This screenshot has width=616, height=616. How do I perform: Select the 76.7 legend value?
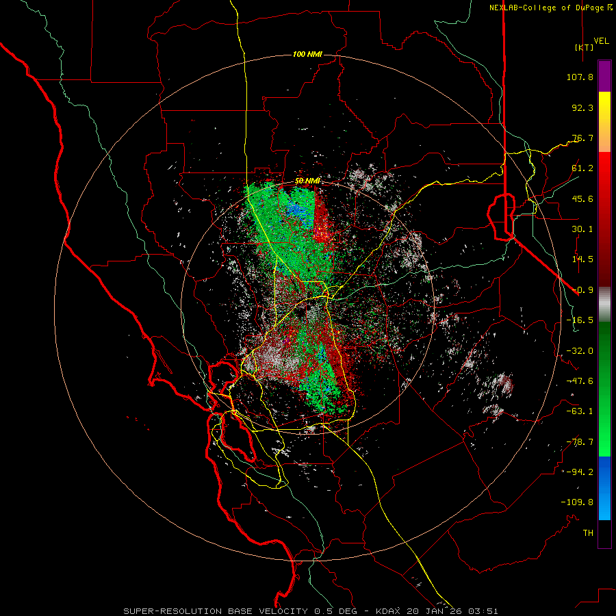(582, 138)
